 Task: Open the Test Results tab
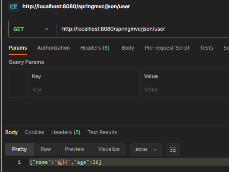click(102, 132)
